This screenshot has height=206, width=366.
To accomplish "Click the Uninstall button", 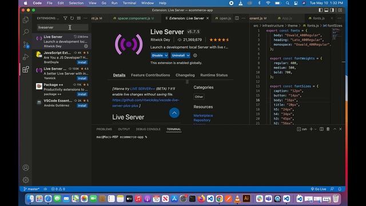I will [178, 56].
